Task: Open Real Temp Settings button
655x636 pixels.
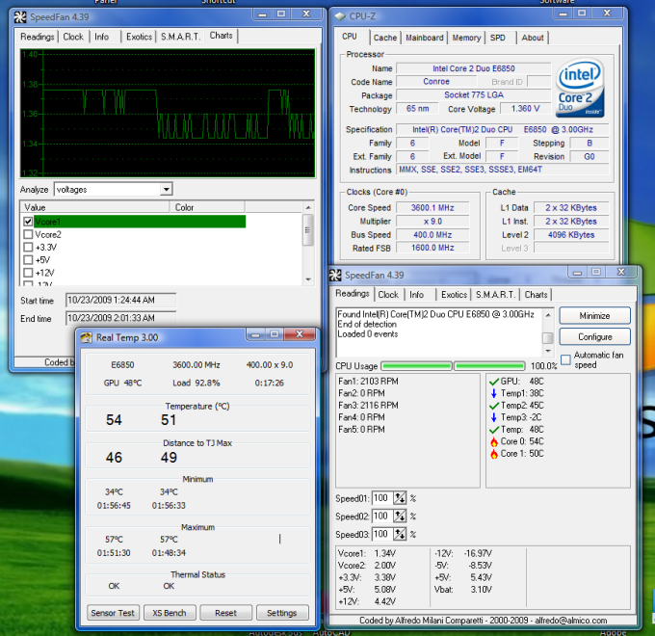Action: [x=282, y=613]
